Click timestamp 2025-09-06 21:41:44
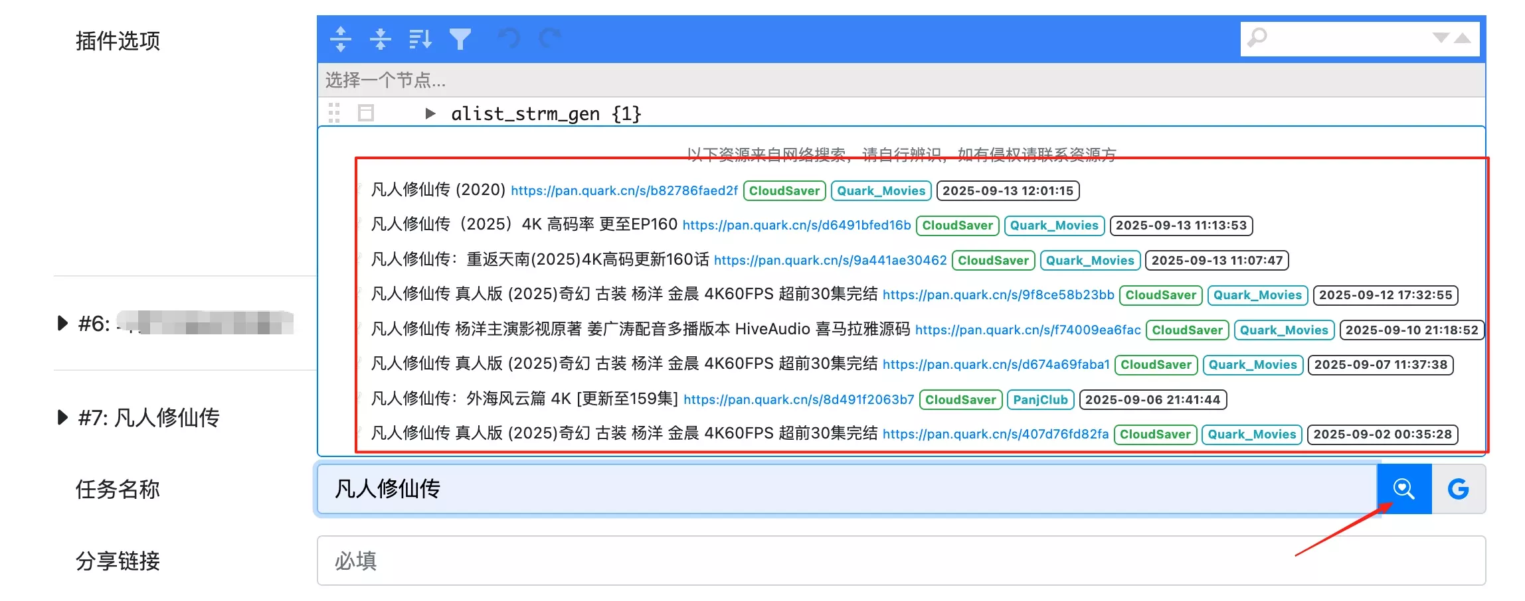 (x=1153, y=399)
